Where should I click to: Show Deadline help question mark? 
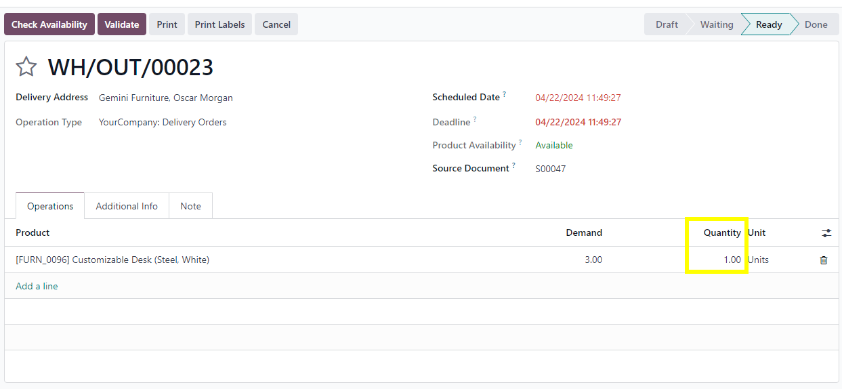pyautogui.click(x=475, y=119)
